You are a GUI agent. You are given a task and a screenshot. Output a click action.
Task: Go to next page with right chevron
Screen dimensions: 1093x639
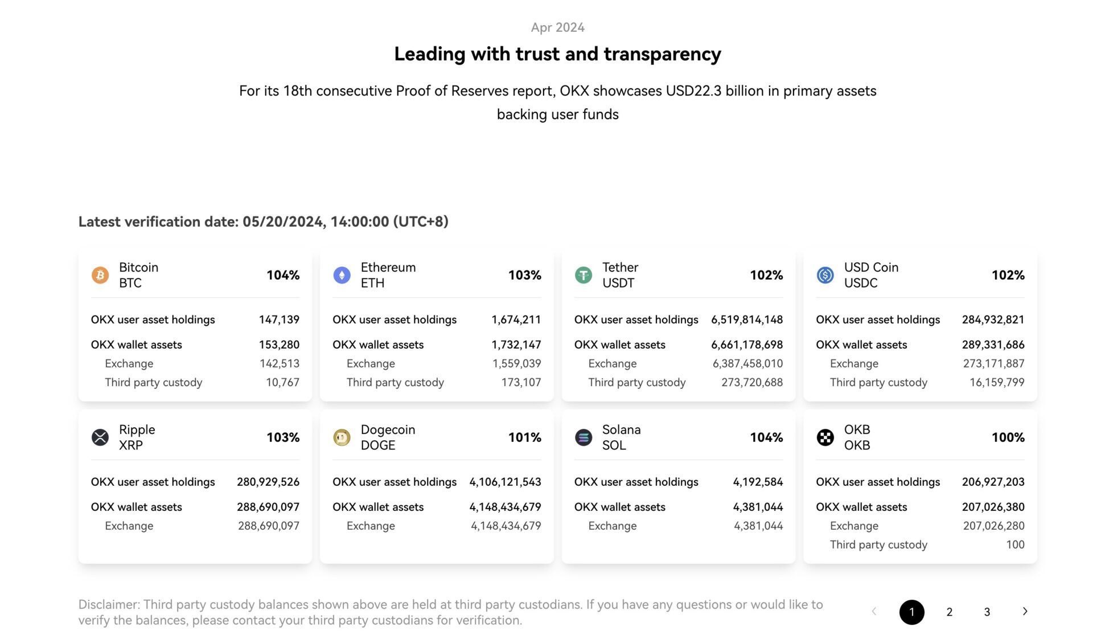pyautogui.click(x=1025, y=612)
